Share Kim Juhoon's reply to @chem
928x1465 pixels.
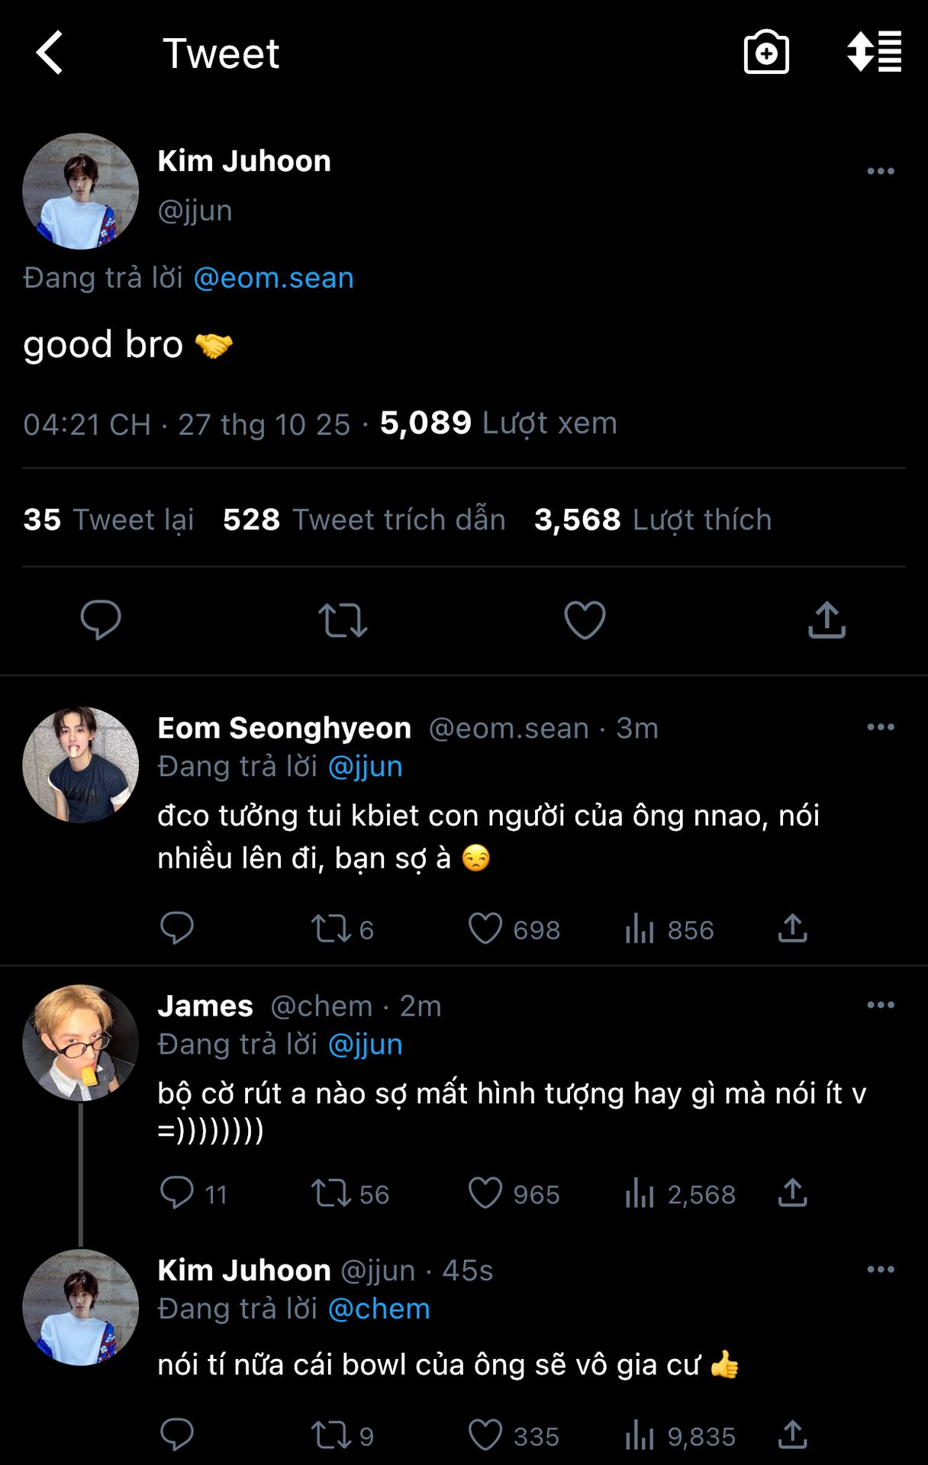pyautogui.click(x=792, y=1435)
